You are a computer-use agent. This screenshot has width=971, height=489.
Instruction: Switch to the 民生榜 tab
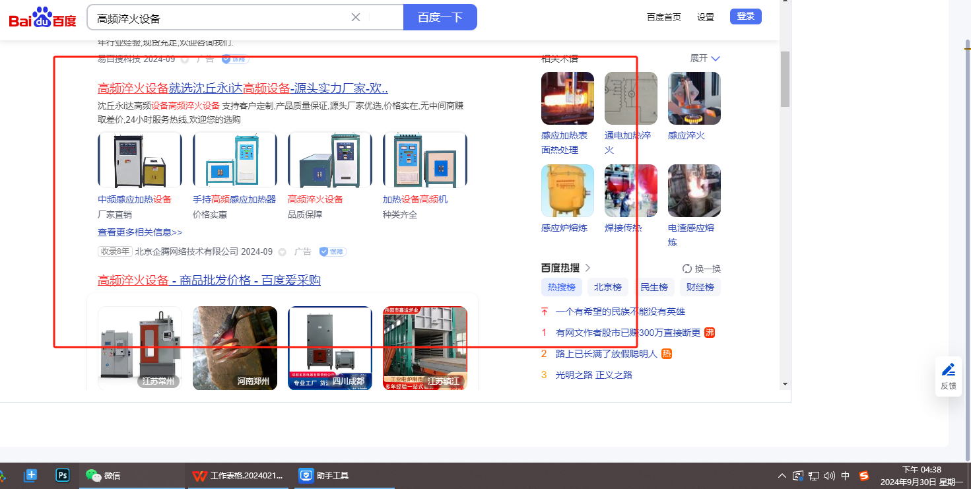pos(654,287)
